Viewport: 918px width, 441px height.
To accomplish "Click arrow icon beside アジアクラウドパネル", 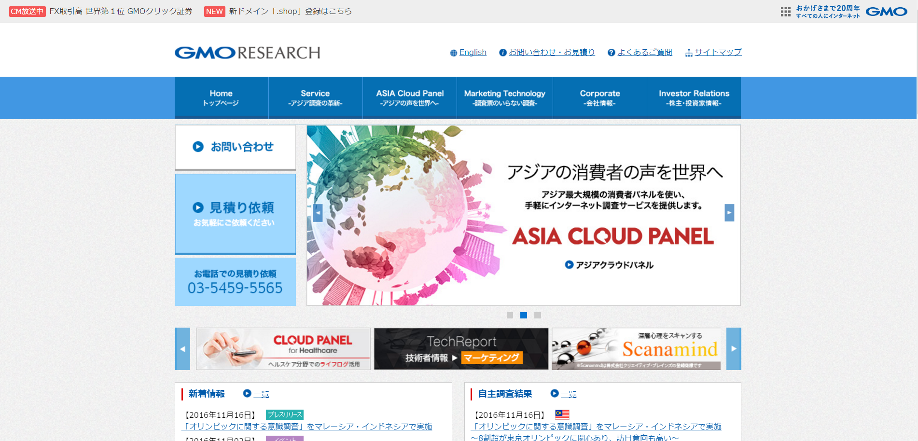I will (x=569, y=264).
